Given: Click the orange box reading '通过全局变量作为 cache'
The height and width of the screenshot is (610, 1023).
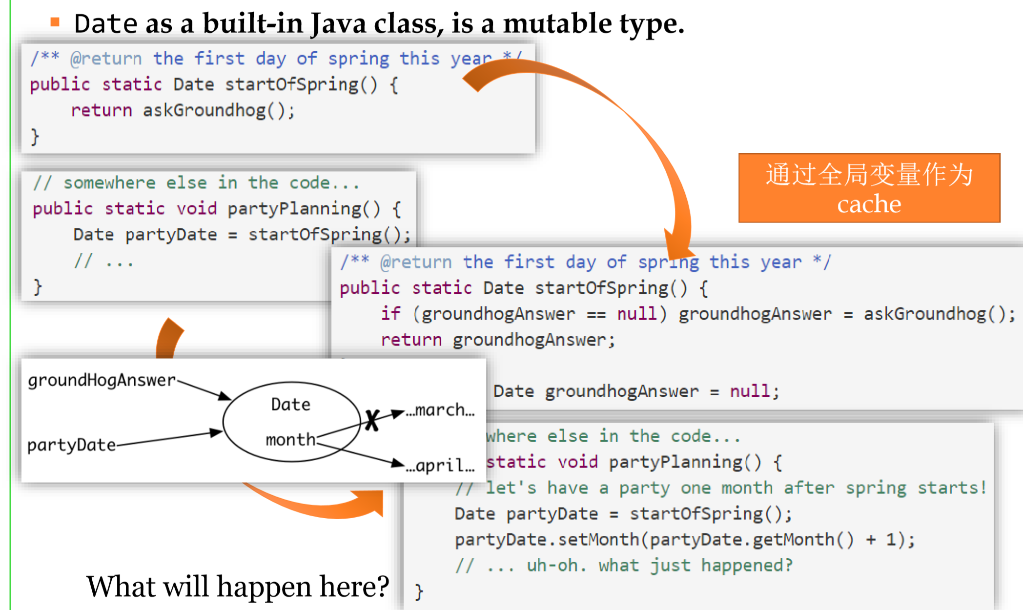Looking at the screenshot, I should point(869,188).
